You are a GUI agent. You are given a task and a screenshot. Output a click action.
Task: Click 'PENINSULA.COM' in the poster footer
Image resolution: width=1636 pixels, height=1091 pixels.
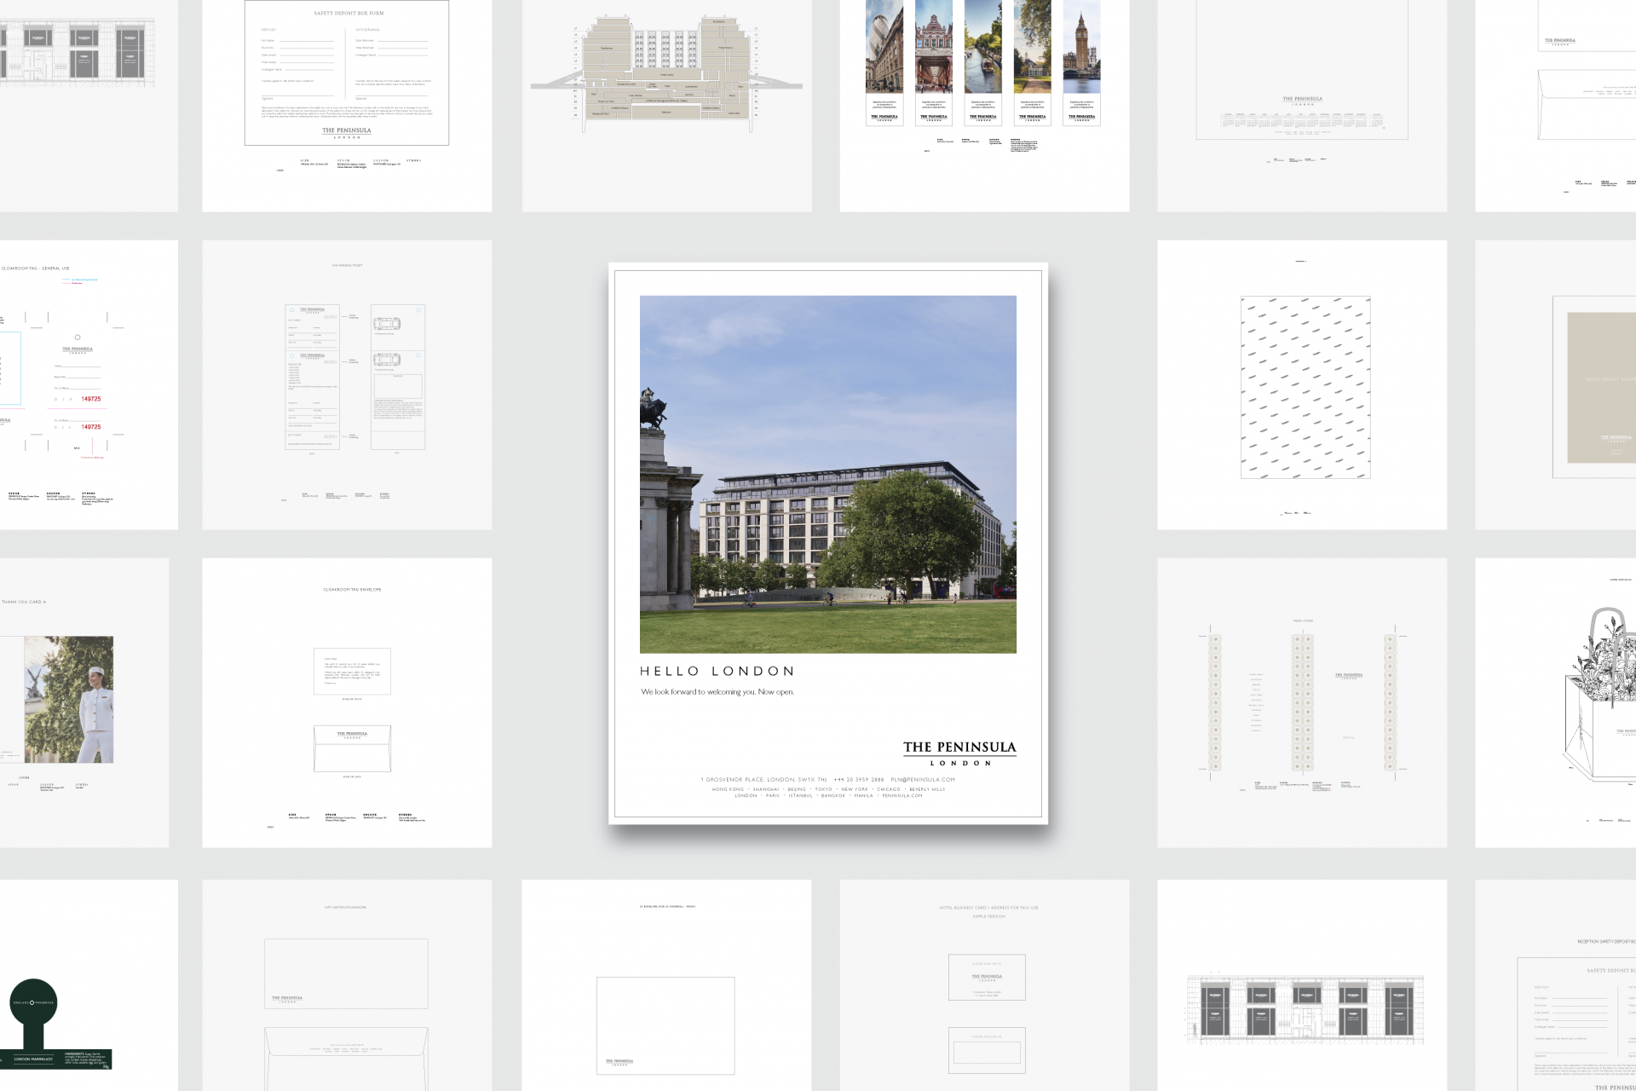click(902, 796)
